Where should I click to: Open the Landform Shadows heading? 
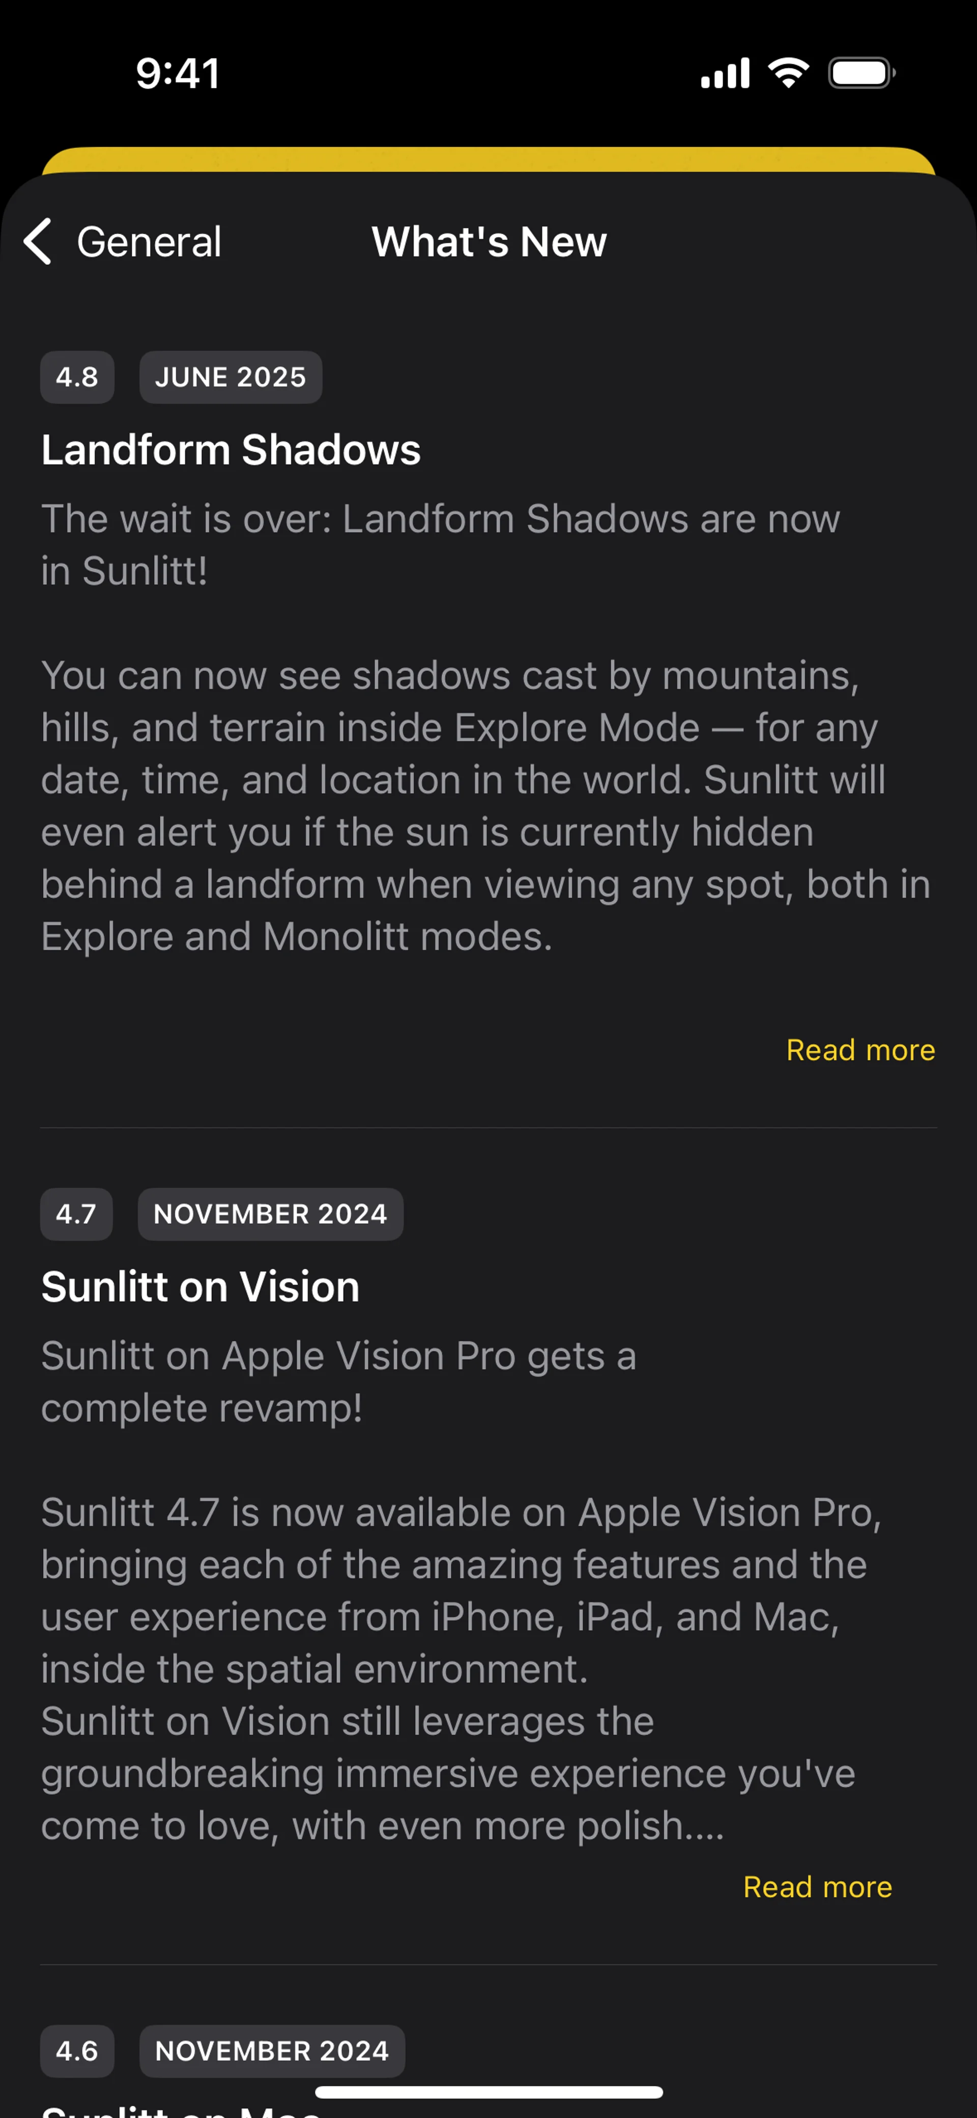click(231, 450)
